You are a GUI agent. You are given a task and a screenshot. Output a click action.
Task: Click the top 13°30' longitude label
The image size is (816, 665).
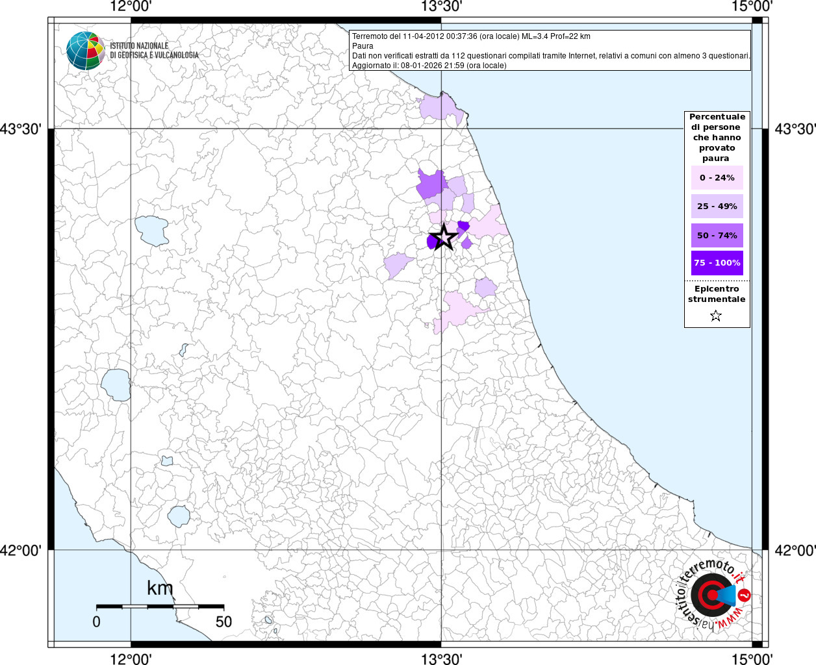click(x=441, y=7)
